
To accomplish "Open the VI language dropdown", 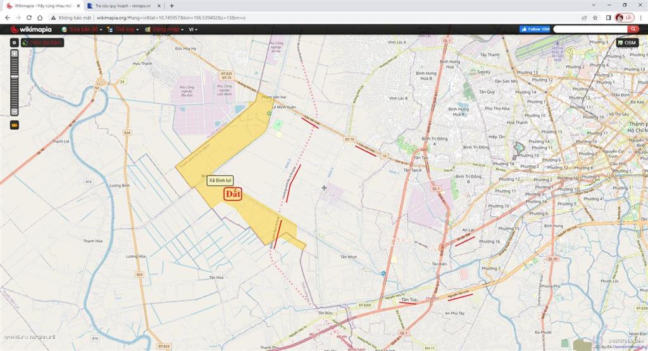I will coord(193,29).
